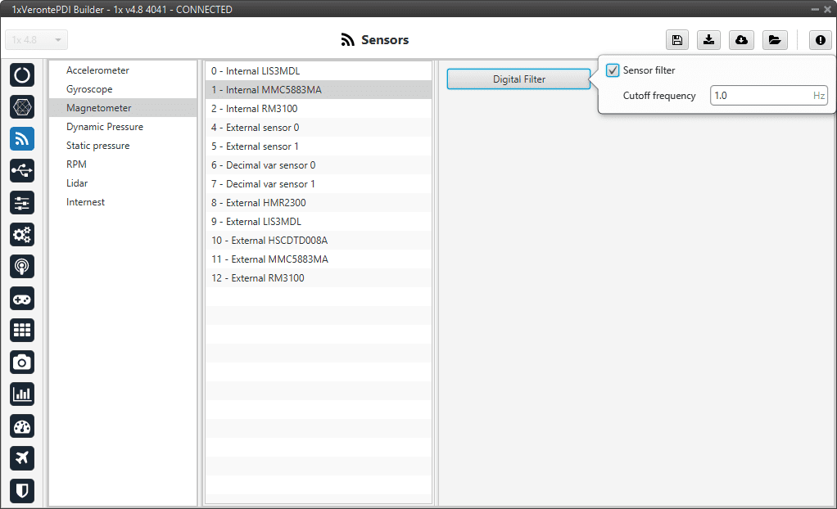Viewport: 837px width, 509px height.
Task: Open the 1x 4.8 version dropdown
Action: point(36,40)
